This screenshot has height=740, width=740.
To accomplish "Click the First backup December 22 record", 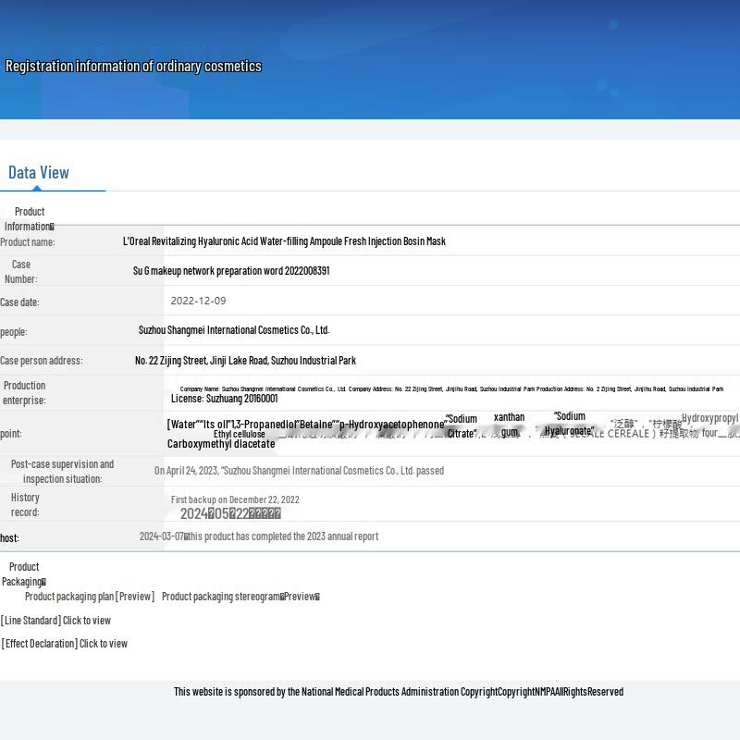I will point(235,499).
